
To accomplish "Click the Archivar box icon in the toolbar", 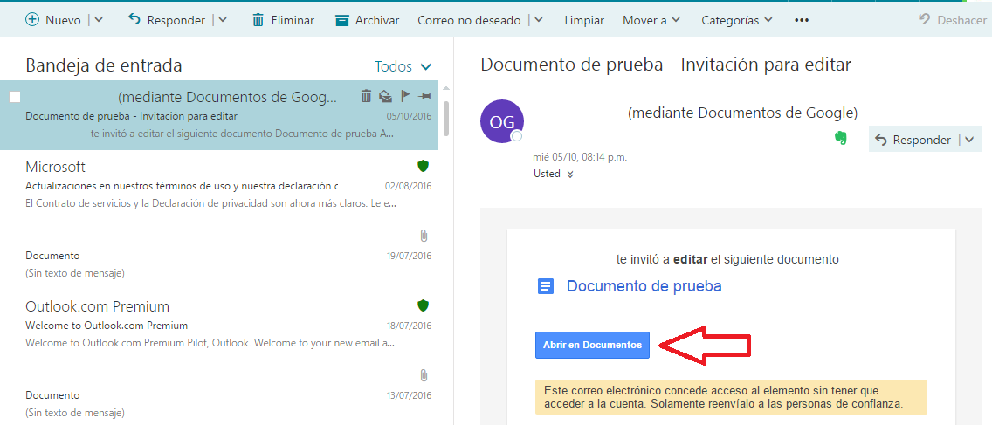I will (x=342, y=20).
